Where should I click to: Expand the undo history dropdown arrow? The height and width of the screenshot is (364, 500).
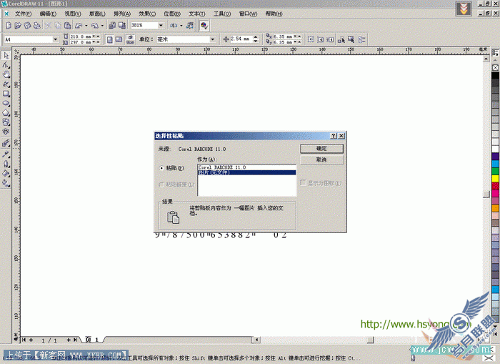pyautogui.click(x=86, y=26)
